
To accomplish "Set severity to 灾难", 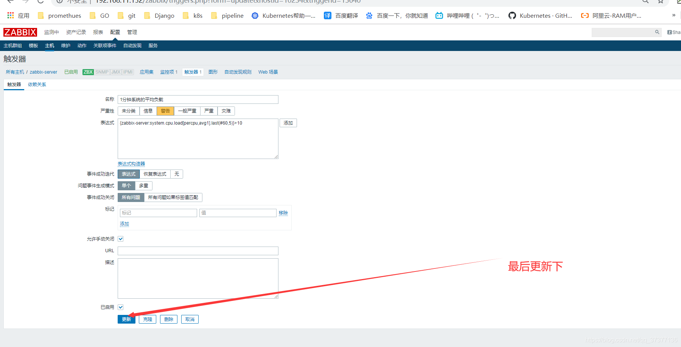I will (226, 111).
